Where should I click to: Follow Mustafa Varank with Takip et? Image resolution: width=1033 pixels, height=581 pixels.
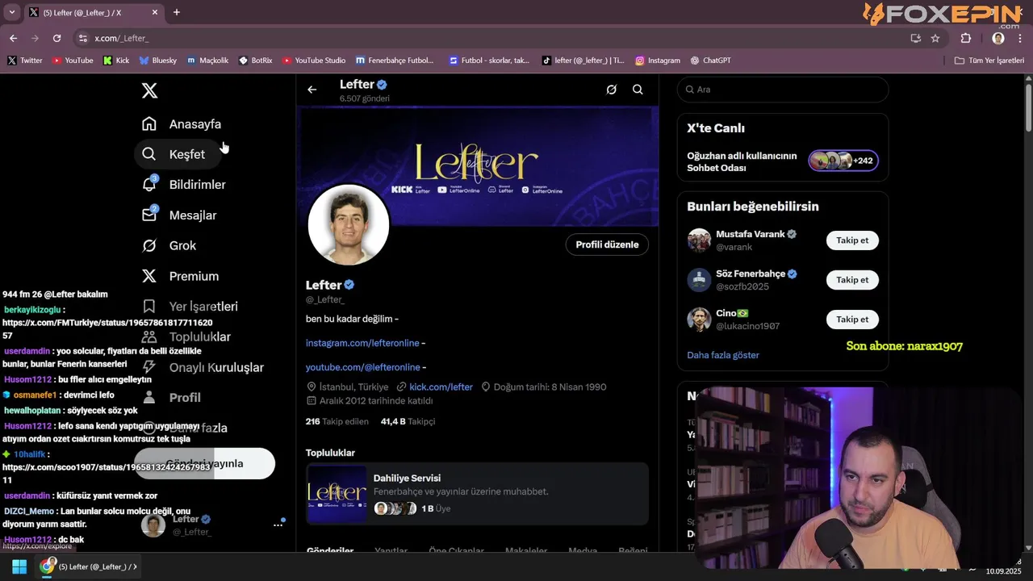pyautogui.click(x=852, y=240)
